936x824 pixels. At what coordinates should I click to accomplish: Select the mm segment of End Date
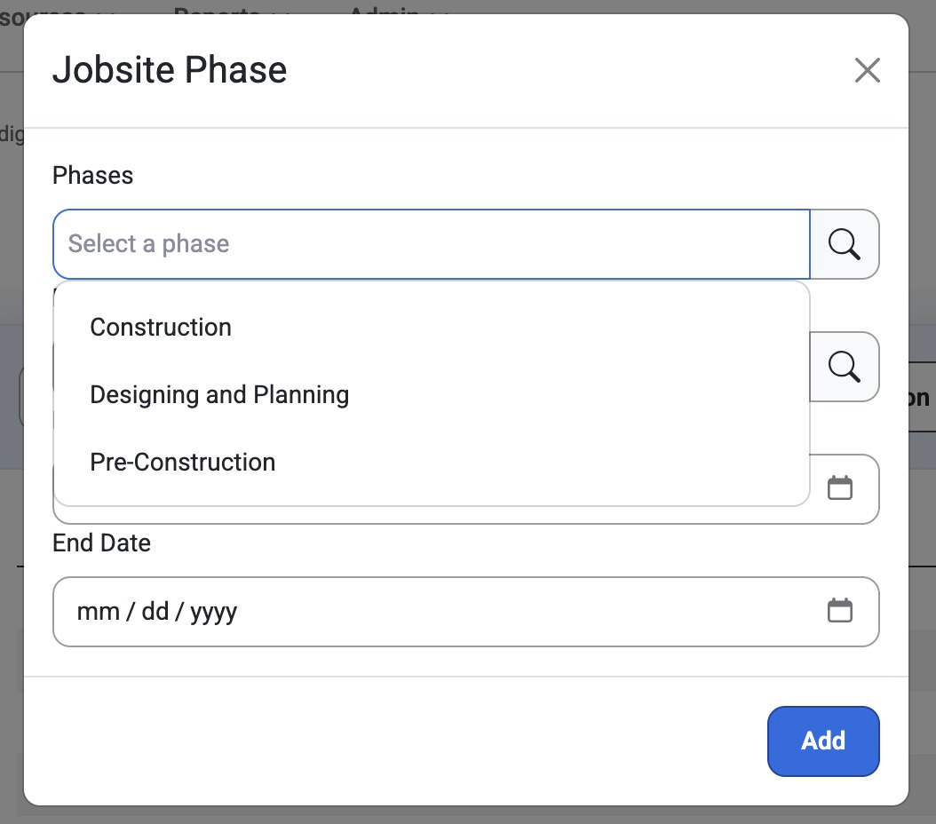pos(99,612)
